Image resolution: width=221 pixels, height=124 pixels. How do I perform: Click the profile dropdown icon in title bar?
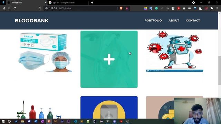[193, 2]
